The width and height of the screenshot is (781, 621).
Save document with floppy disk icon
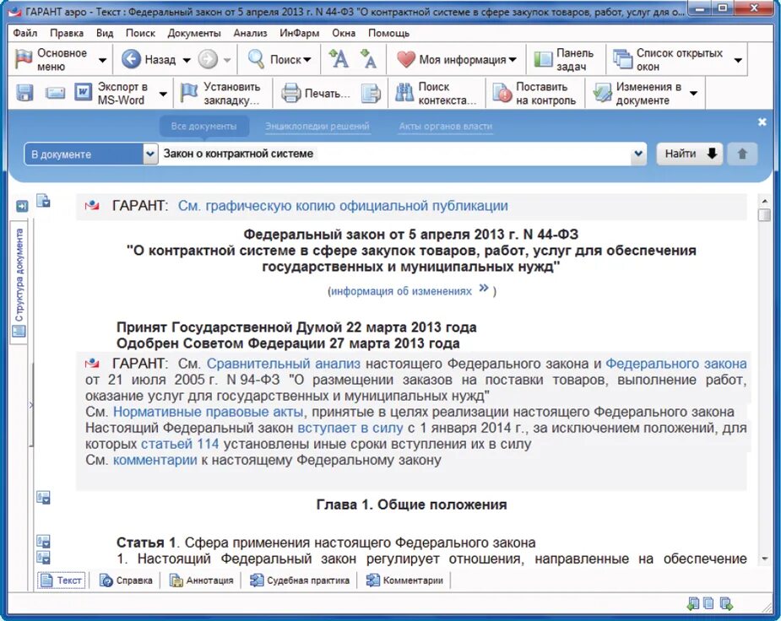point(24,93)
